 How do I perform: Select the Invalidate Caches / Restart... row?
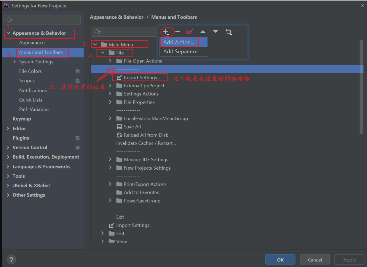146,143
